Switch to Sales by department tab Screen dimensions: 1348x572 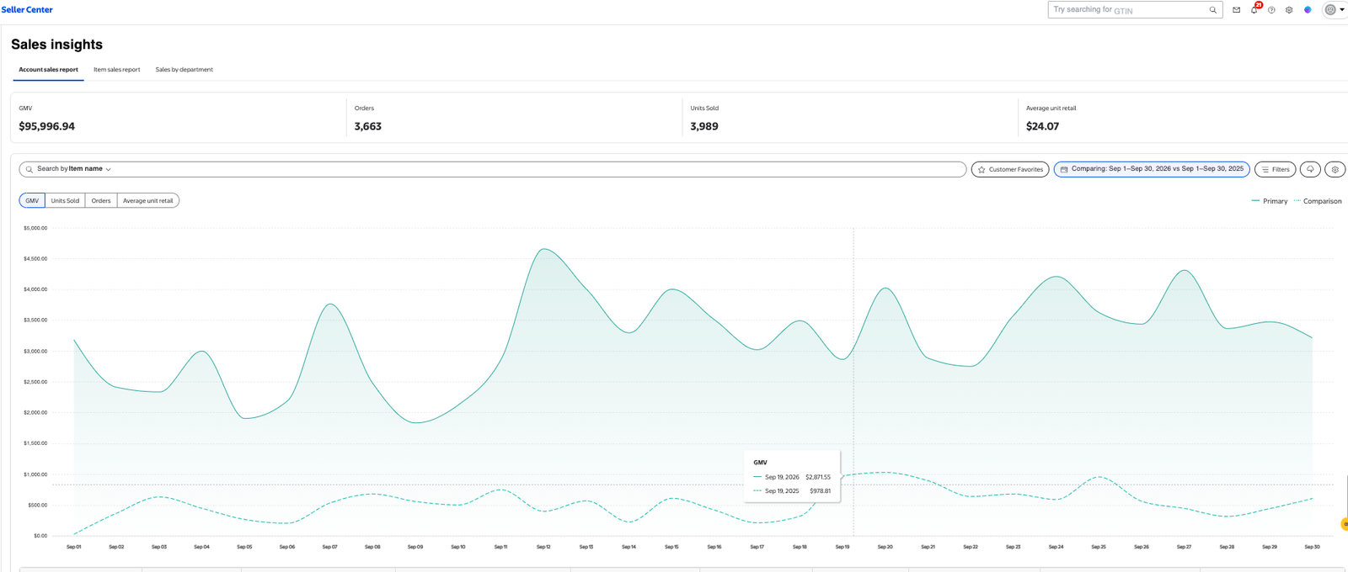click(185, 70)
